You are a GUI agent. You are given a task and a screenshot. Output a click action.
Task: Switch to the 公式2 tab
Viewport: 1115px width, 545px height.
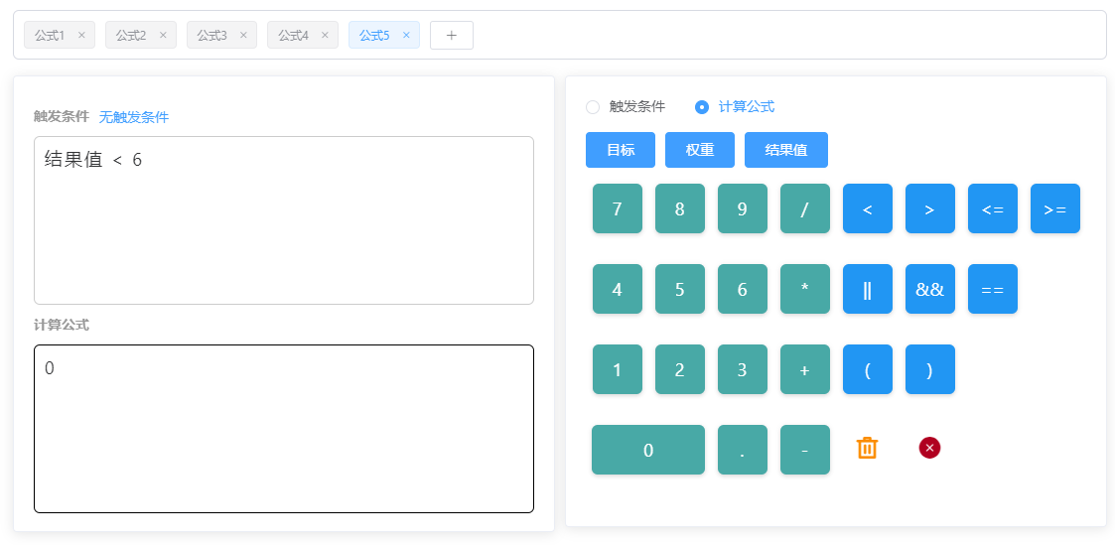[x=131, y=36]
